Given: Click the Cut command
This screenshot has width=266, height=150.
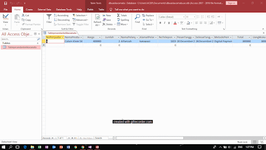Looking at the screenshot, I should (25, 15).
